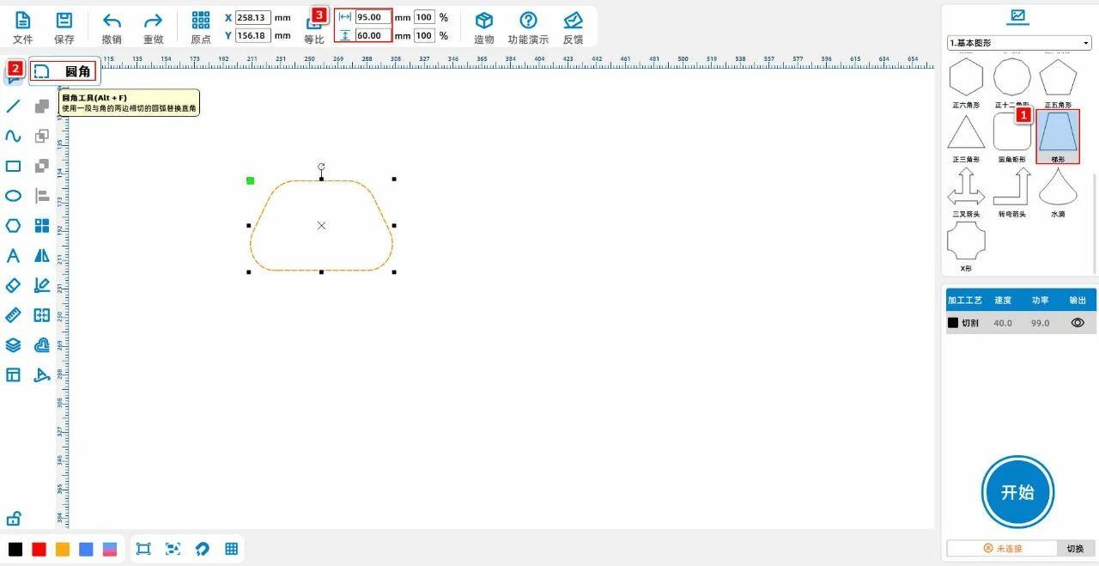Select the eraser tool
1099x566 pixels.
[13, 285]
